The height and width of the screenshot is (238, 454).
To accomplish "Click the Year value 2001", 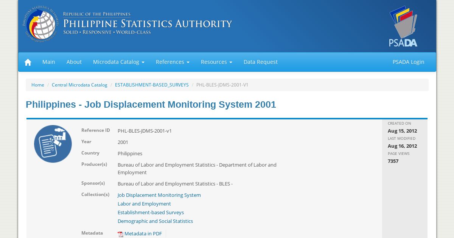I will 123,142.
